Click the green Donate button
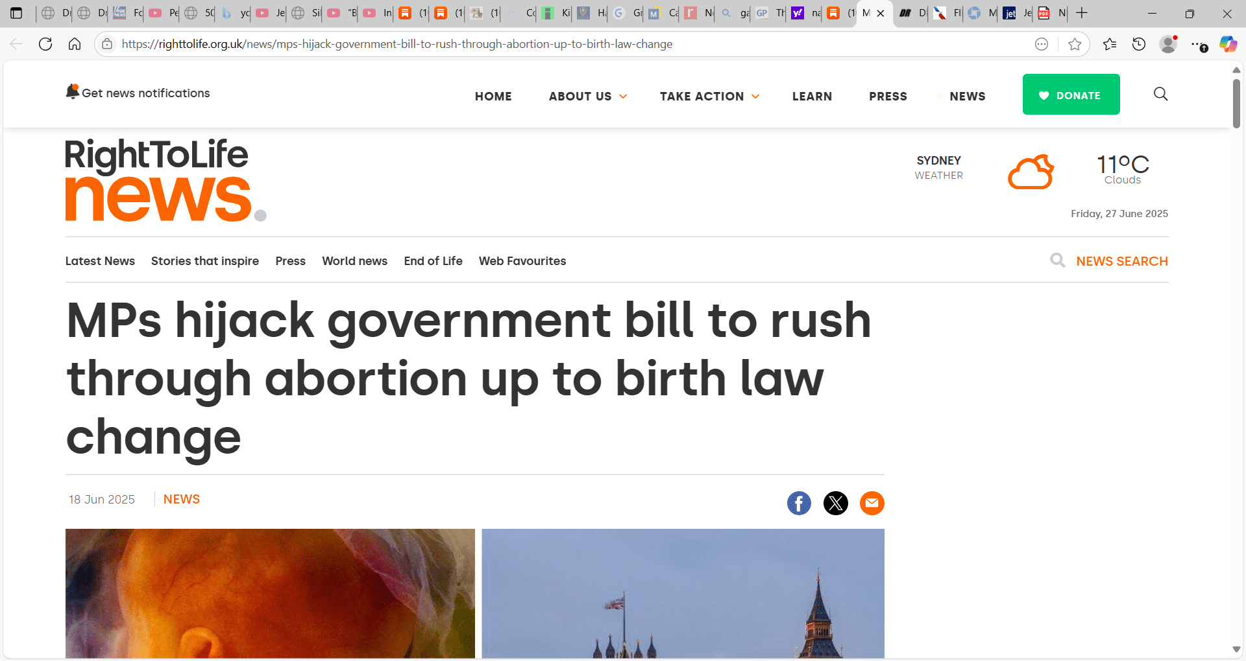The width and height of the screenshot is (1246, 661). (1071, 95)
